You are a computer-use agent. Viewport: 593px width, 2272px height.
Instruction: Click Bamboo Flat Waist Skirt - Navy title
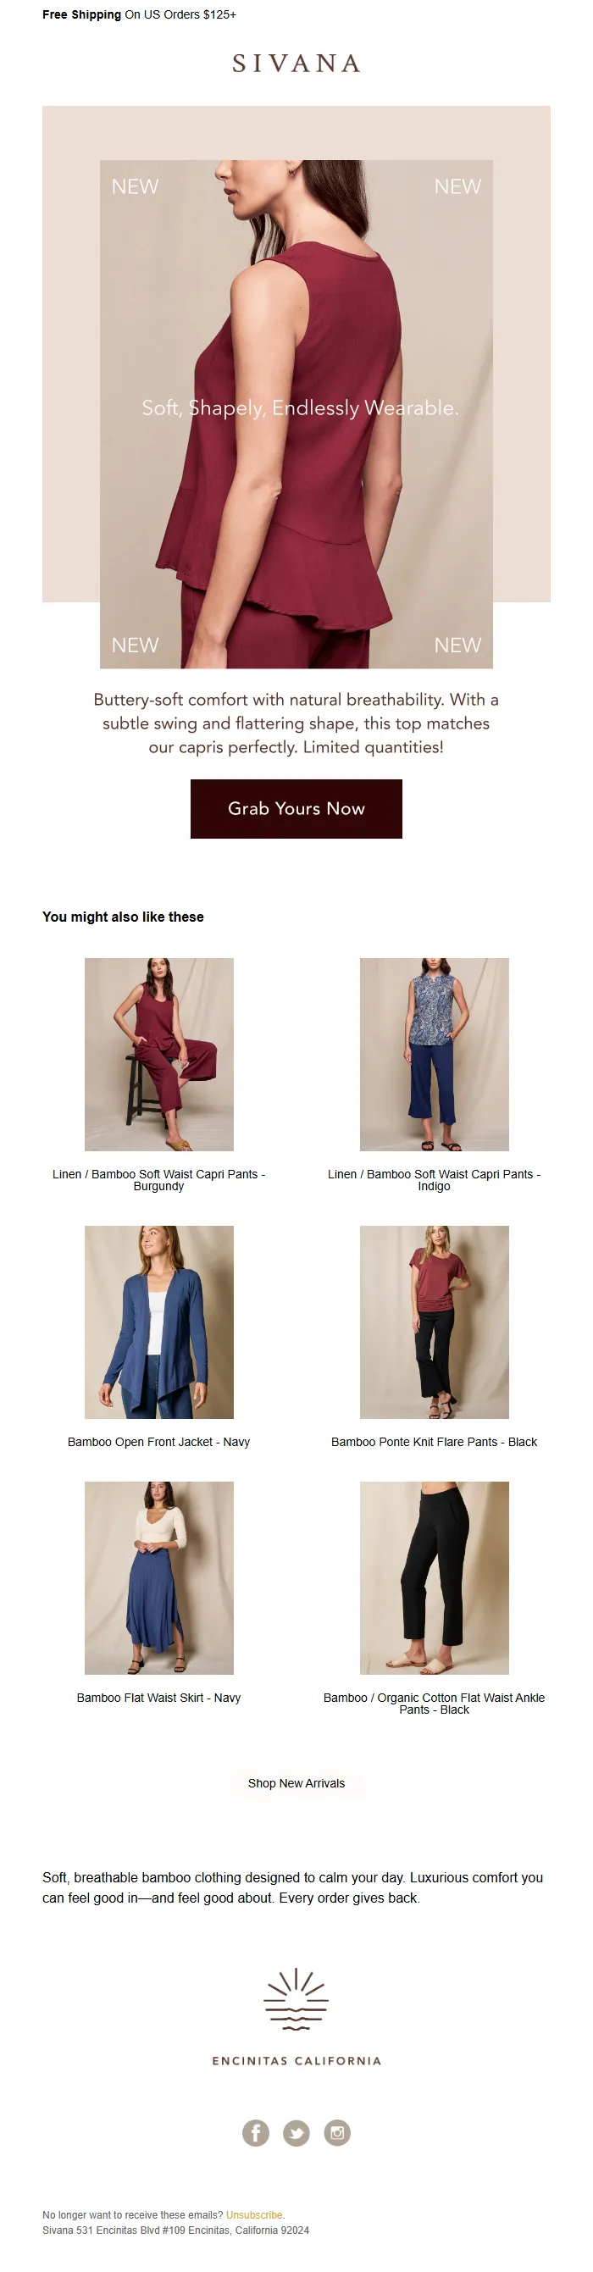(x=159, y=1698)
